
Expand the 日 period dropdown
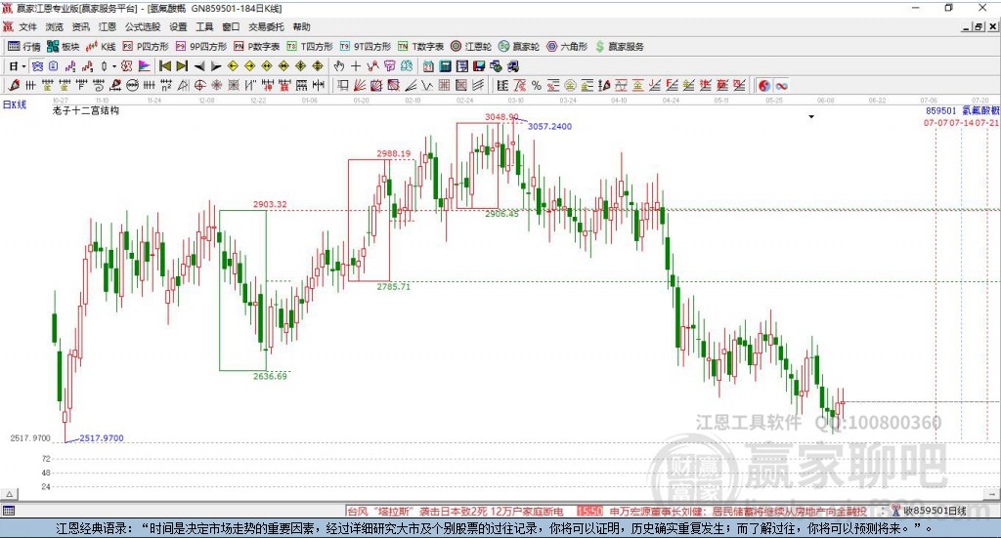click(23, 66)
